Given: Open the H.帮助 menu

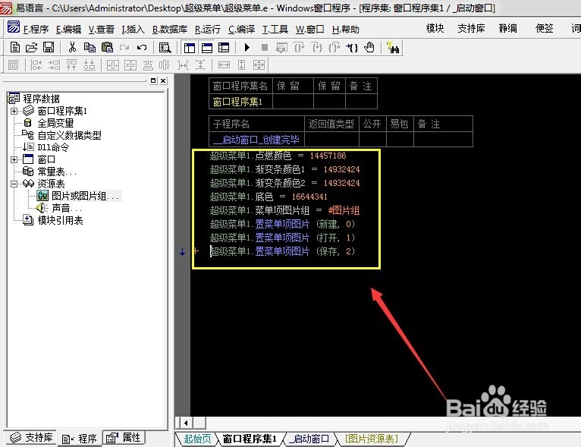Looking at the screenshot, I should pos(346,30).
